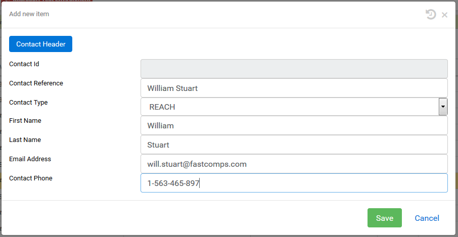
Task: Click the Contact Phone input field
Action: click(294, 183)
